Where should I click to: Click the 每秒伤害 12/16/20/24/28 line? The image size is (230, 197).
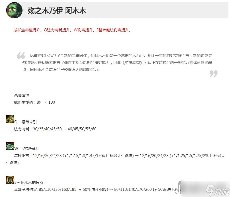coord(119,156)
